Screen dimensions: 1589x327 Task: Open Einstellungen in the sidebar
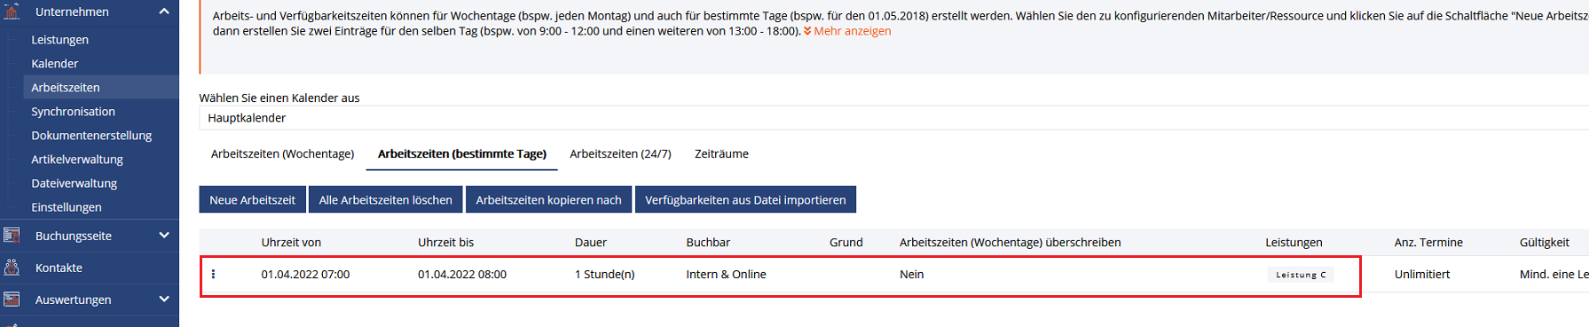(67, 207)
